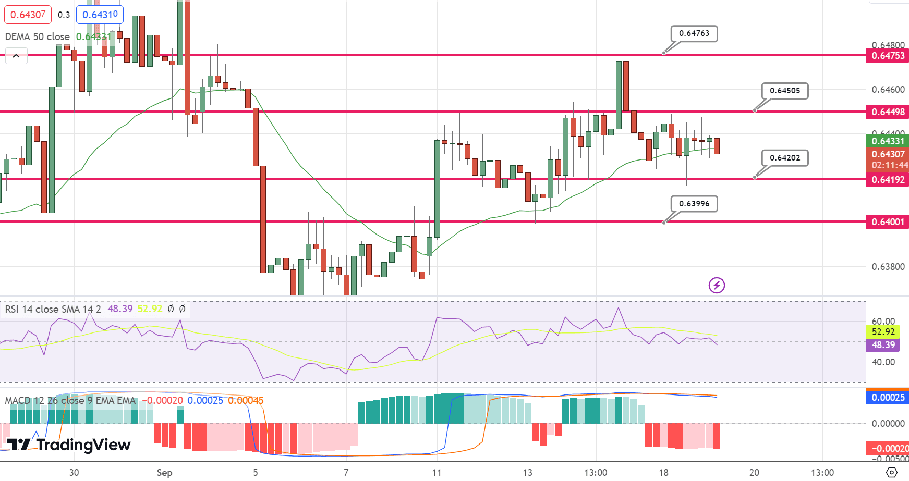This screenshot has width=909, height=481.
Task: Select the 0.64202 price callout label
Action: [785, 158]
